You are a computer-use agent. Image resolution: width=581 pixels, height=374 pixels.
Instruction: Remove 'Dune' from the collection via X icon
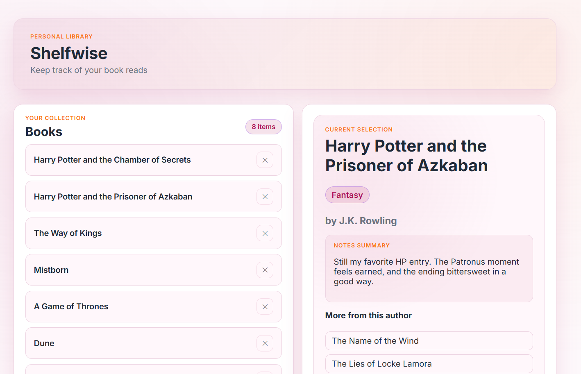pos(265,343)
